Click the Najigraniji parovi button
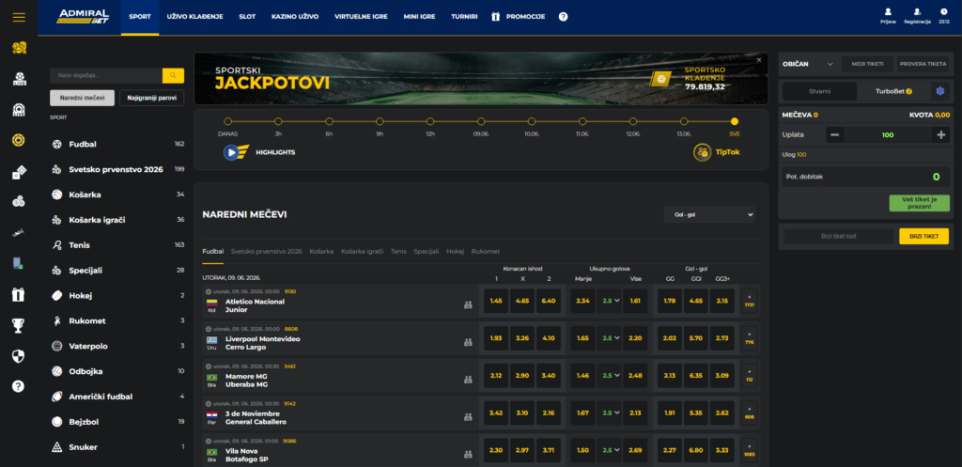This screenshot has width=962, height=467. (151, 98)
